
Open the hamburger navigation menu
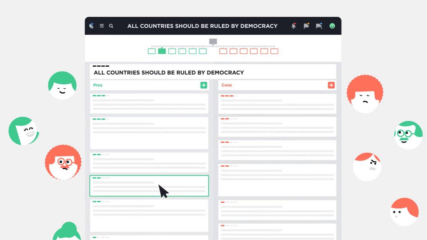coord(102,26)
